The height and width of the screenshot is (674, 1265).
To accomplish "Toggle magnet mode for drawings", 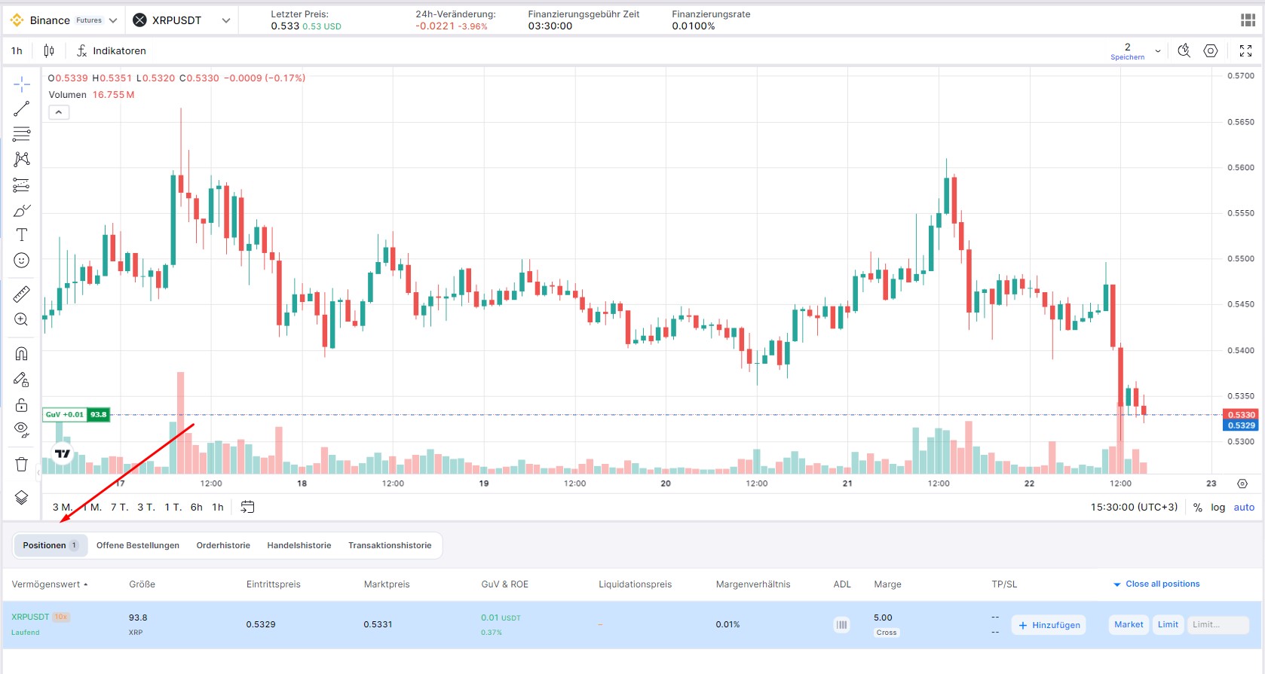I will pos(21,353).
